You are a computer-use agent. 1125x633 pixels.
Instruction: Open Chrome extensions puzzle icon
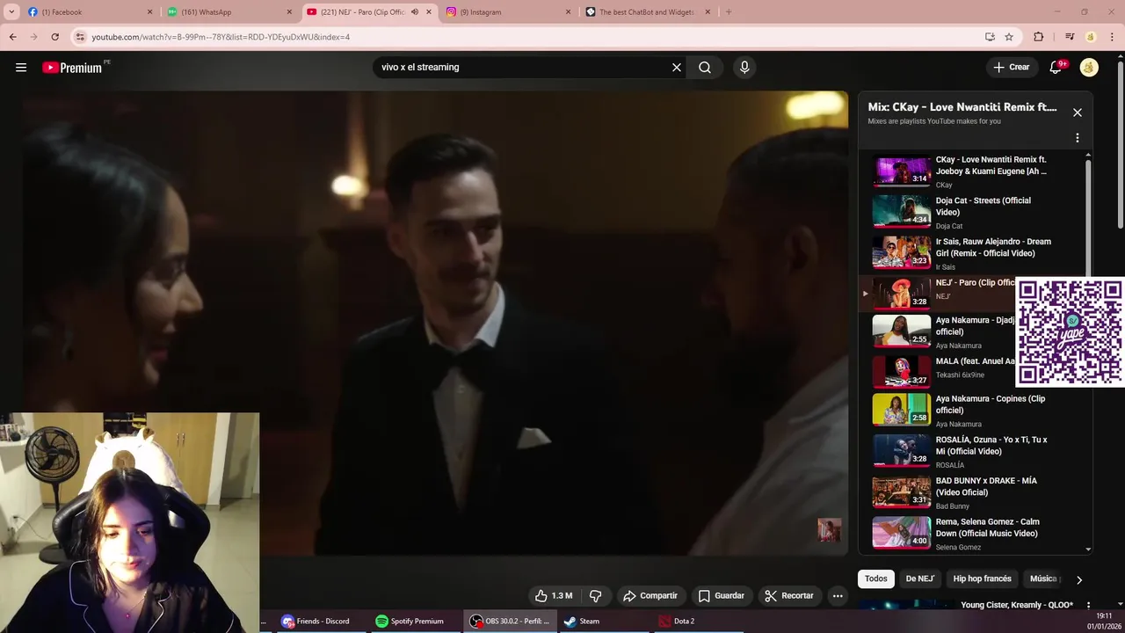point(1039,37)
